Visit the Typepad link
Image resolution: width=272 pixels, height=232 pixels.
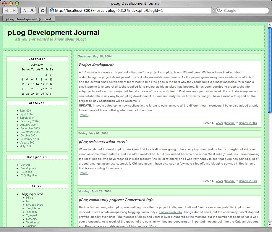(x=31, y=215)
